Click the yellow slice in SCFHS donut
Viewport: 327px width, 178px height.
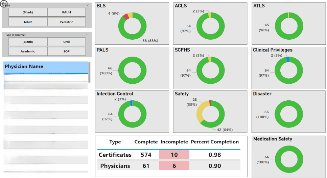point(209,59)
